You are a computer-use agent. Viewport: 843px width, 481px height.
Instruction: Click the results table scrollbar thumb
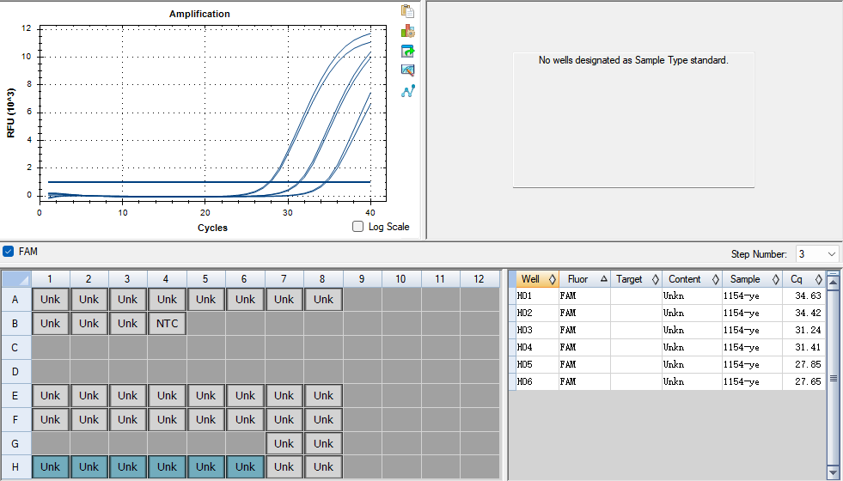click(834, 378)
